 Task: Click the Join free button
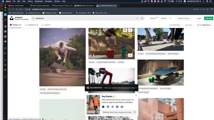tap(209, 18)
